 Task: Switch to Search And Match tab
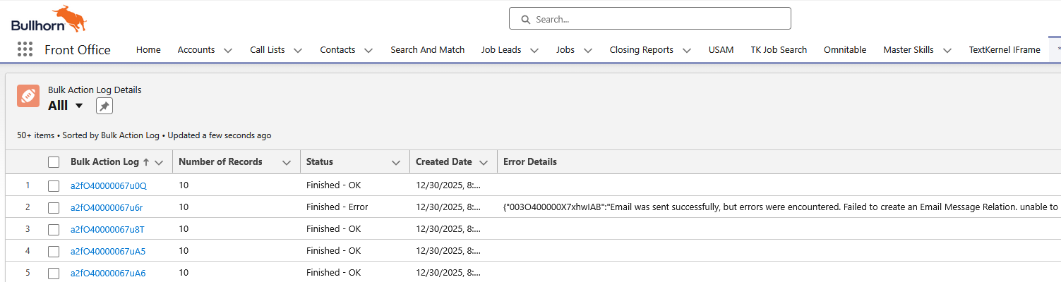[427, 50]
